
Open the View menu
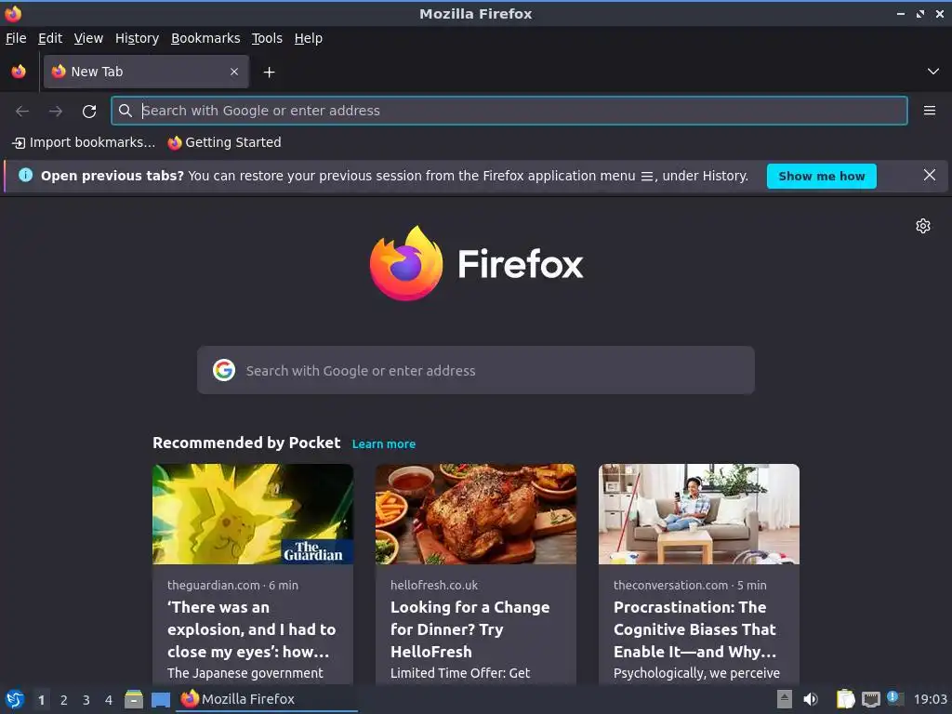click(88, 38)
